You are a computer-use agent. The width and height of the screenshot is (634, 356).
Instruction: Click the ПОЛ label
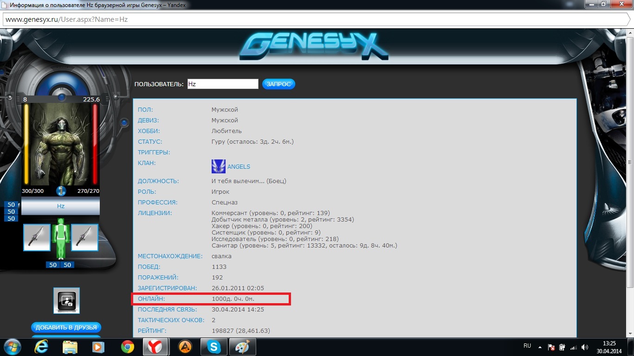(x=145, y=110)
